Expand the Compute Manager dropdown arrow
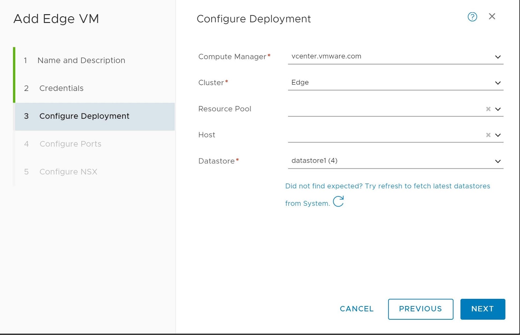This screenshot has width=520, height=335. [498, 57]
